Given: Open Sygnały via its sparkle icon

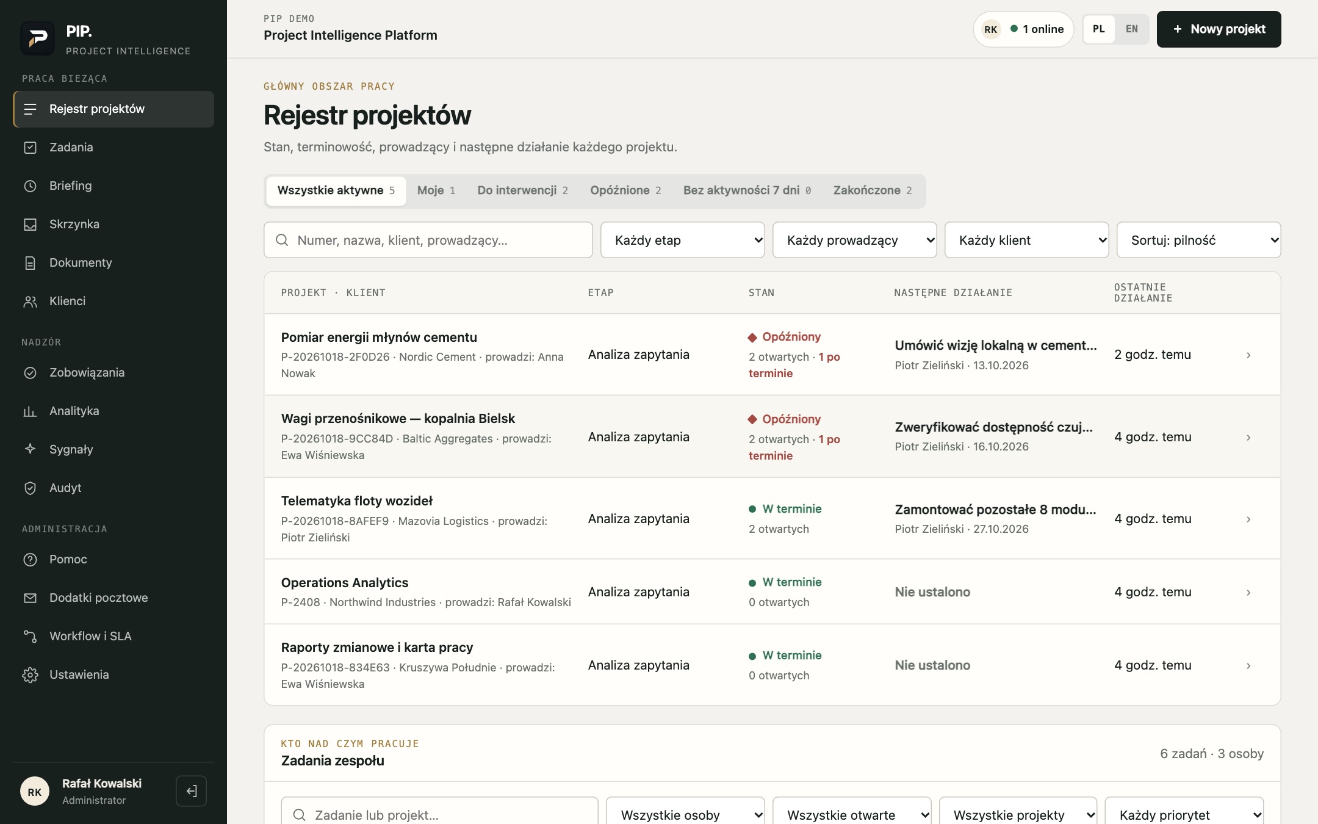Looking at the screenshot, I should [x=30, y=449].
